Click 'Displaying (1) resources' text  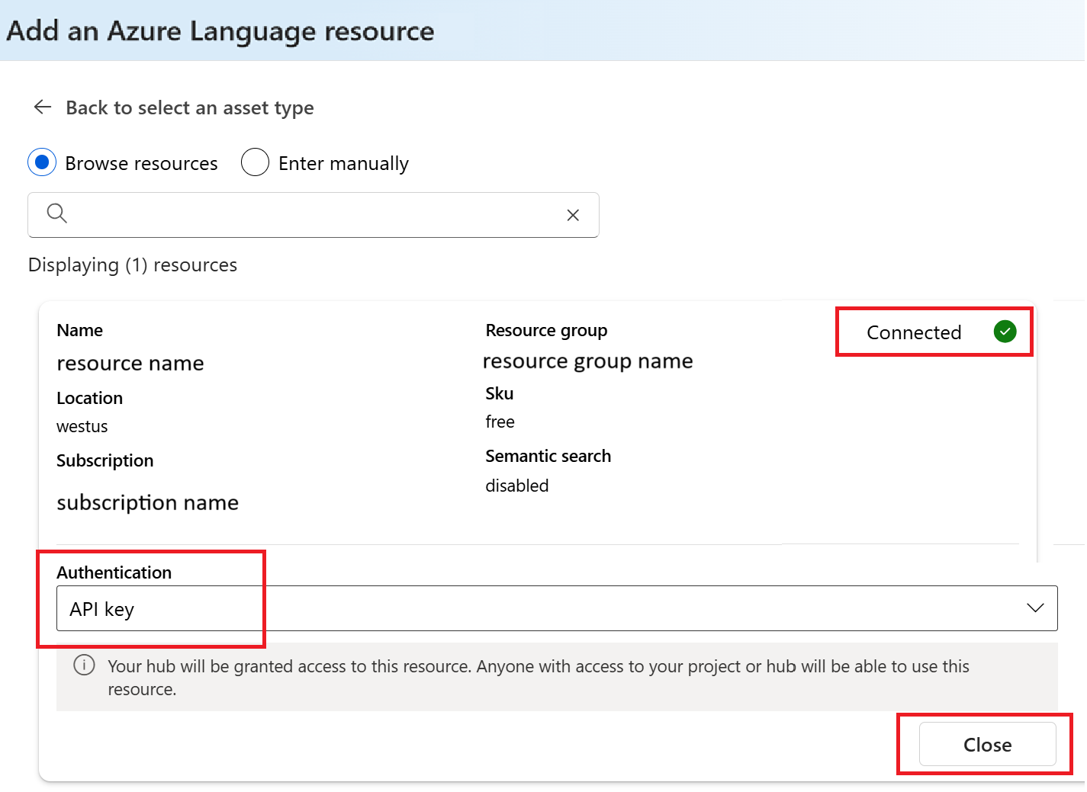133,265
